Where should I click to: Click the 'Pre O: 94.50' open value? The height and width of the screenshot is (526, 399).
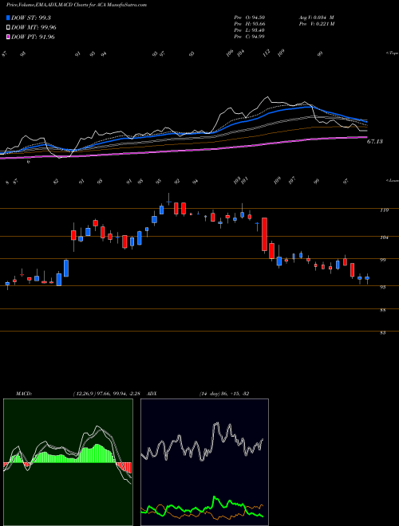pos(249,18)
